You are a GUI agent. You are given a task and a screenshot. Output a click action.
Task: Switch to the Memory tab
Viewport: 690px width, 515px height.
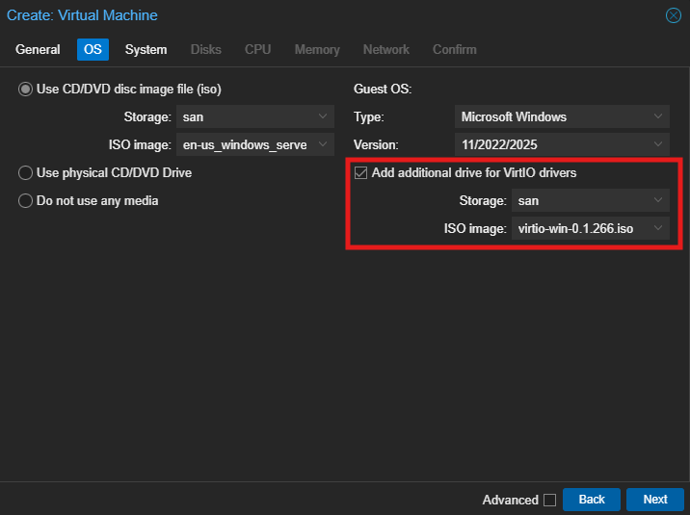pos(317,50)
